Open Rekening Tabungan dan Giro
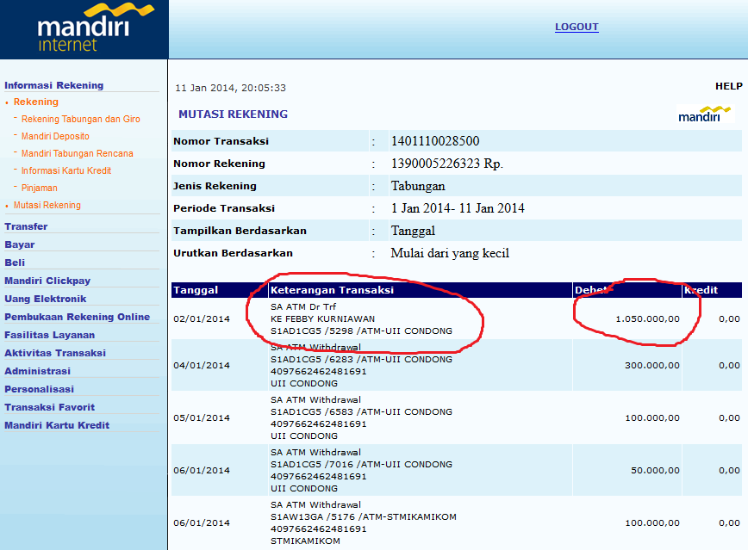 coord(81,119)
